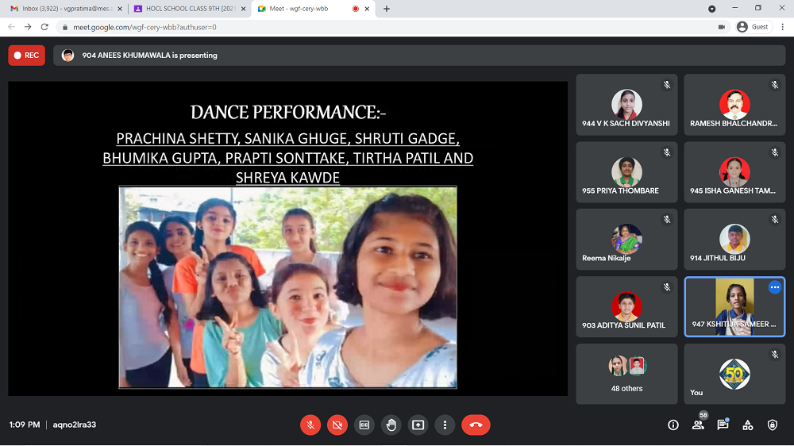Screen dimensions: 794x446
Task: Click the 48 others participant tile
Action: point(626,374)
